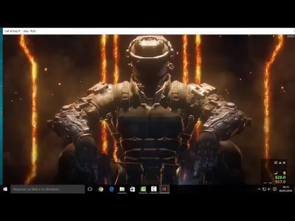This screenshot has height=221, width=295.
Task: Open the overlay widget menu icon
Action: pyautogui.click(x=276, y=163)
